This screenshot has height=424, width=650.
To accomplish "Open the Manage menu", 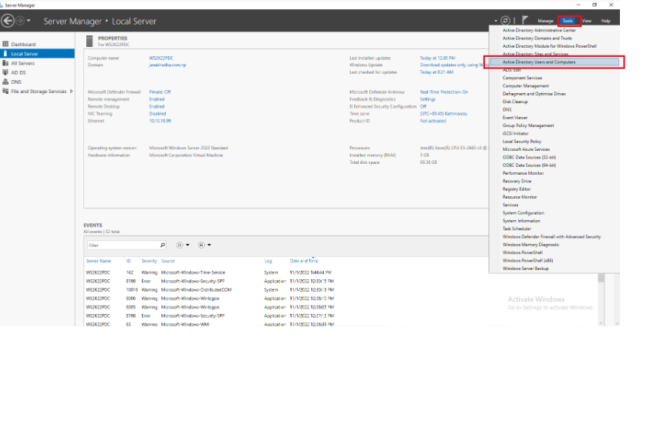I will tap(545, 21).
